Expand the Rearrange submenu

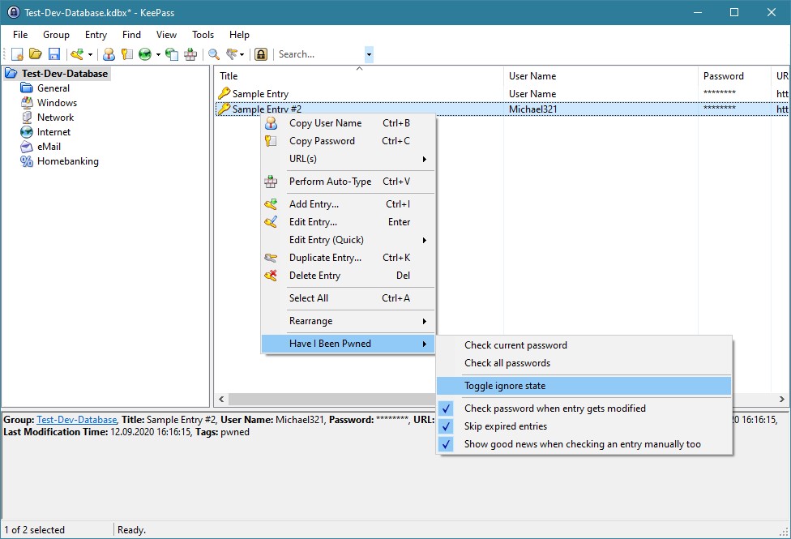coord(348,321)
